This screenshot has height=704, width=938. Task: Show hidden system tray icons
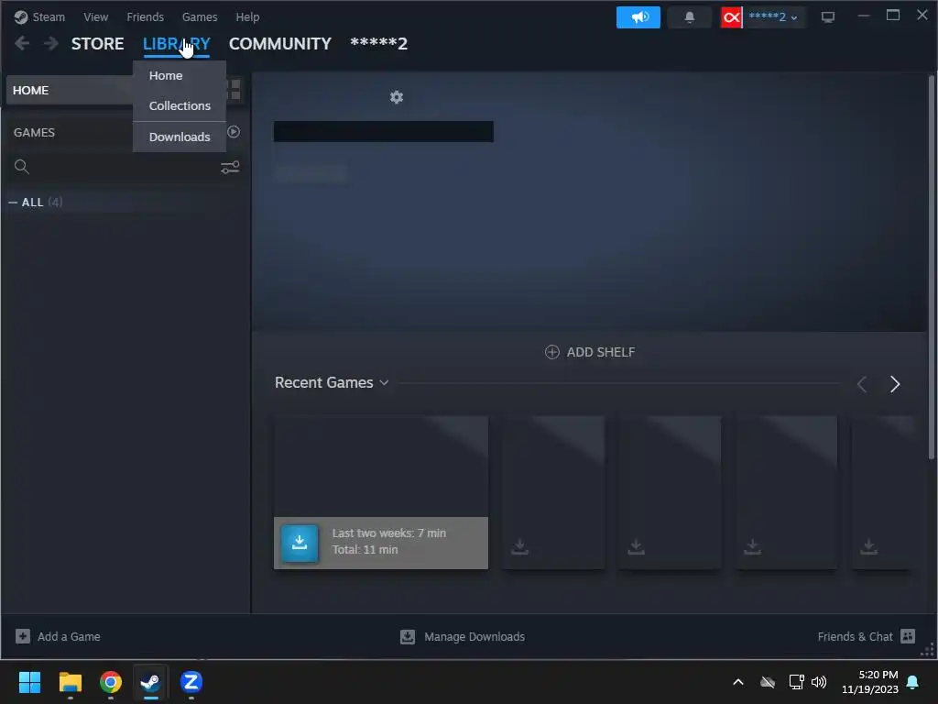coord(738,682)
